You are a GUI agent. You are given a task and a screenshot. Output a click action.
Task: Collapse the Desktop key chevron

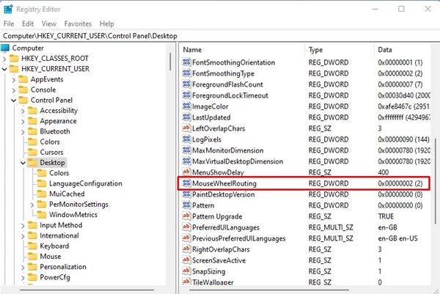click(23, 163)
